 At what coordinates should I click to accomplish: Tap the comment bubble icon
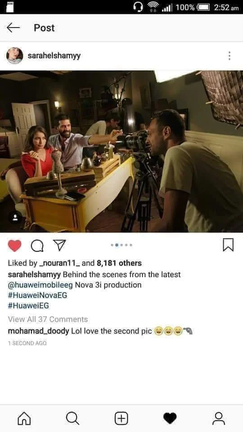37,246
